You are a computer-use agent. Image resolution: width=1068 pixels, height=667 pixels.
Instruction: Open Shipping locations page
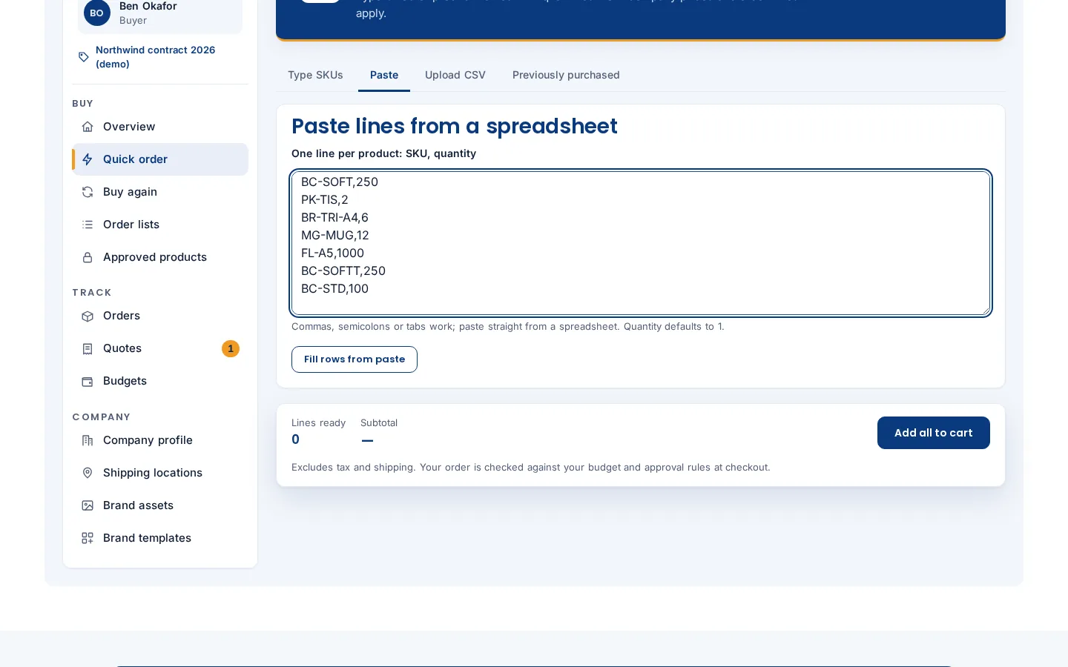click(160, 473)
